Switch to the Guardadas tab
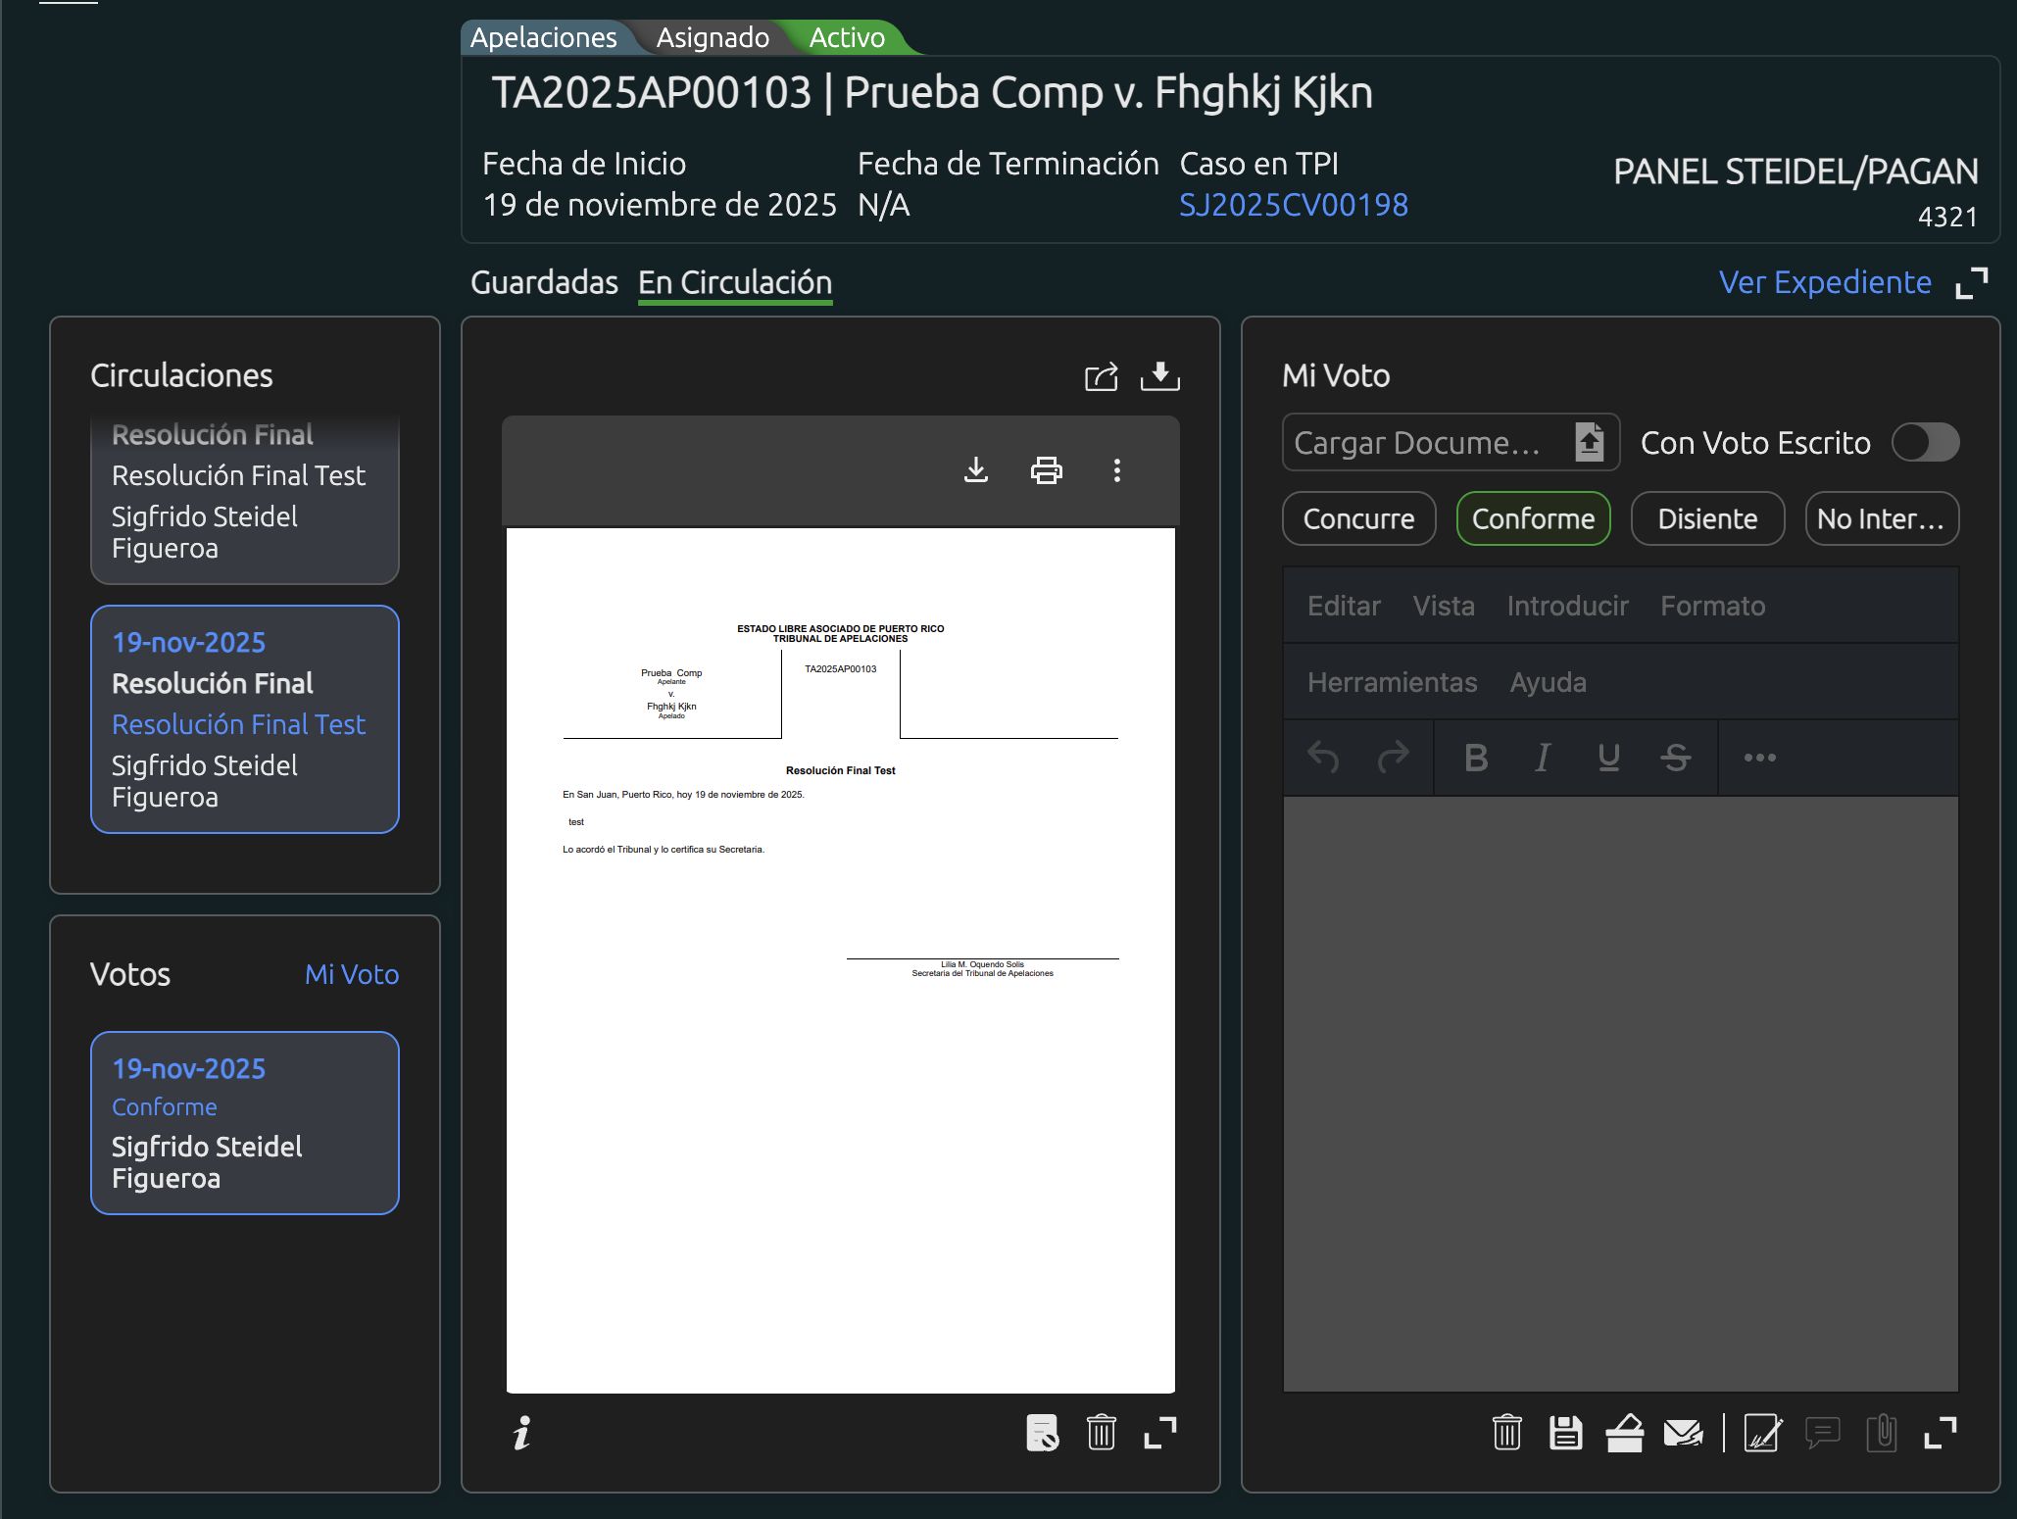The height and width of the screenshot is (1519, 2017). (544, 283)
